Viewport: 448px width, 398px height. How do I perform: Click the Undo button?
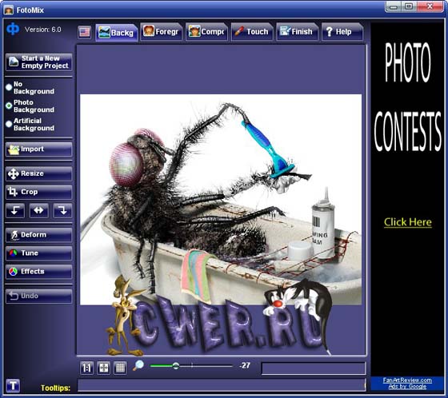(x=39, y=296)
